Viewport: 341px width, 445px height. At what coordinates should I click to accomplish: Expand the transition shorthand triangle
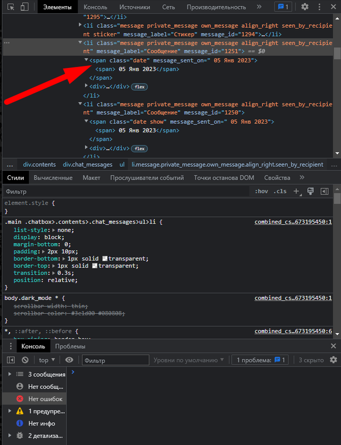pos(53,273)
